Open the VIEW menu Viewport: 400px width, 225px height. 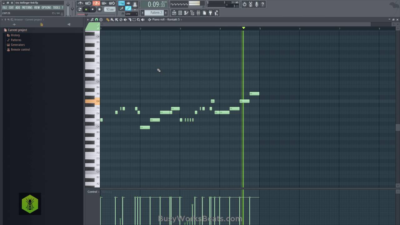[x=37, y=7]
